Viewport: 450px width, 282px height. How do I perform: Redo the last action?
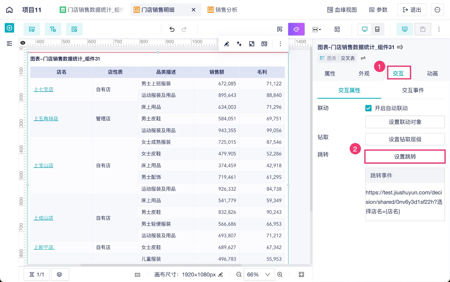click(x=184, y=29)
